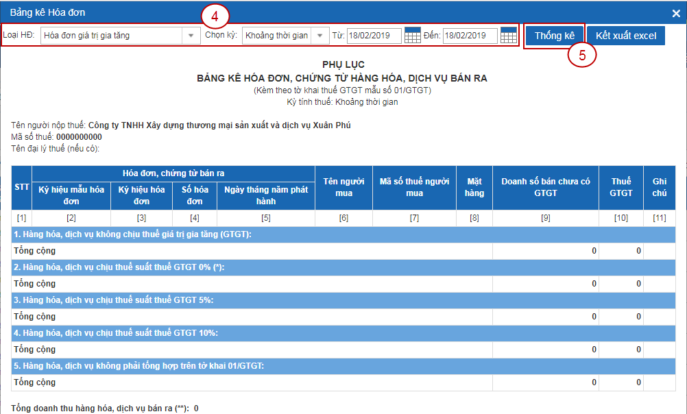Image resolution: width=687 pixels, height=414 pixels.
Task: Click the Từ start date field
Action: point(374,36)
